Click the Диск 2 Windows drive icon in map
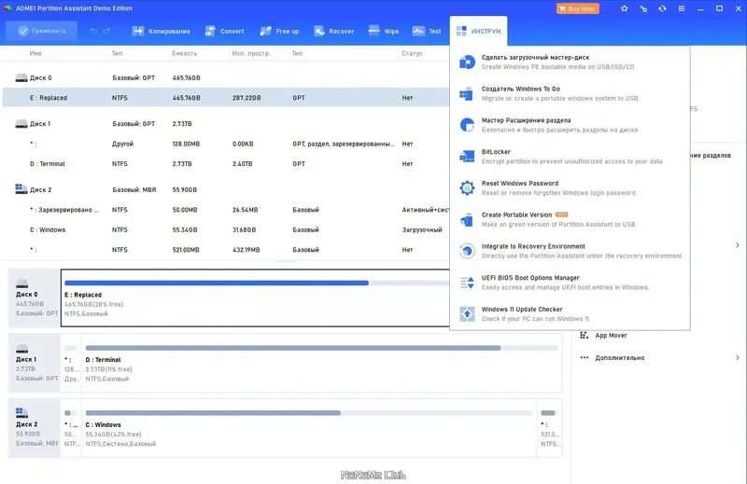Viewport: 747px width, 484px height. [21, 412]
